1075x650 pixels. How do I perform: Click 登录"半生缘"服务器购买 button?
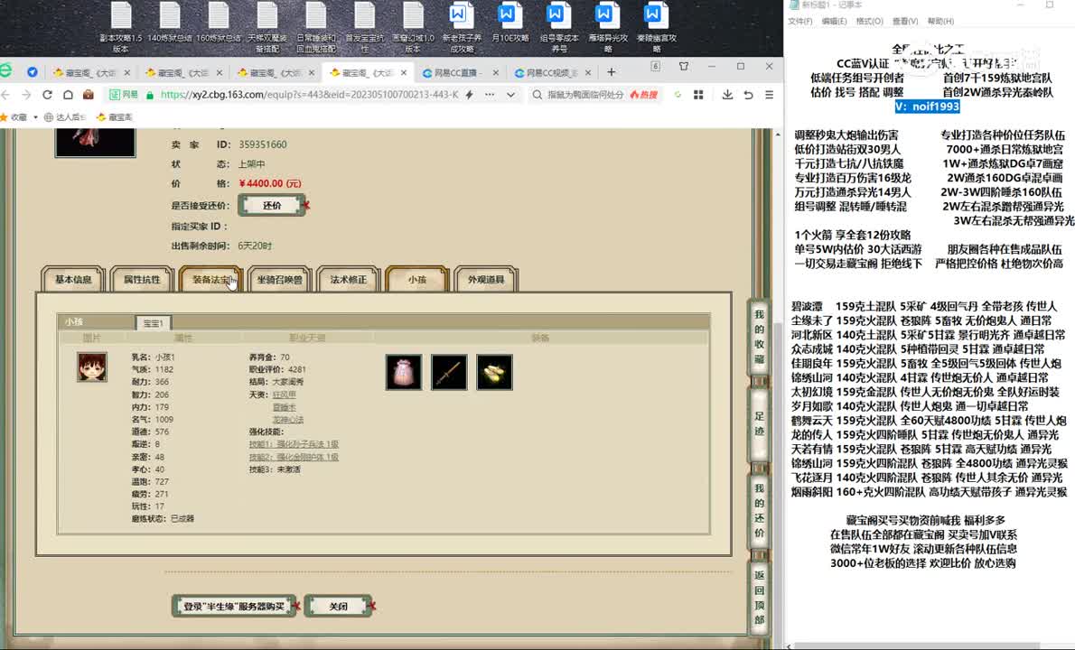[x=234, y=606]
